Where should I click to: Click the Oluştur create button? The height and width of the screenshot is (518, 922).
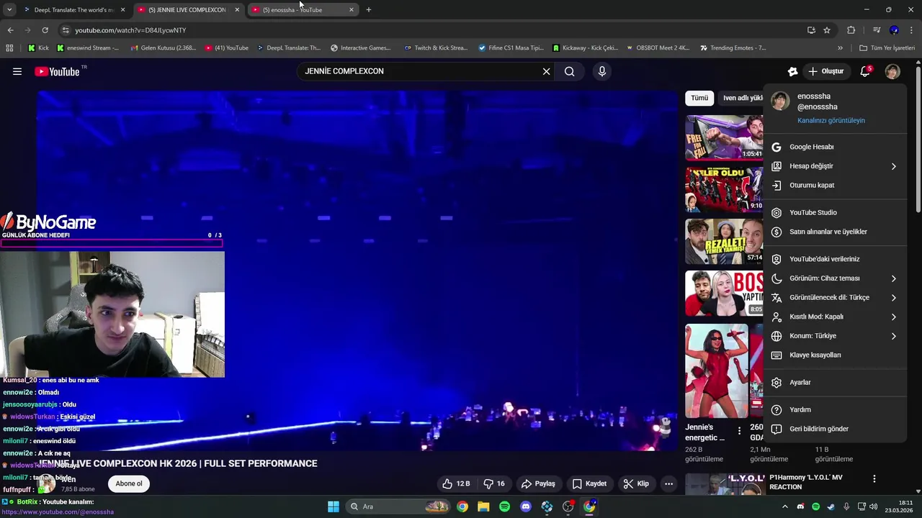pyautogui.click(x=826, y=71)
